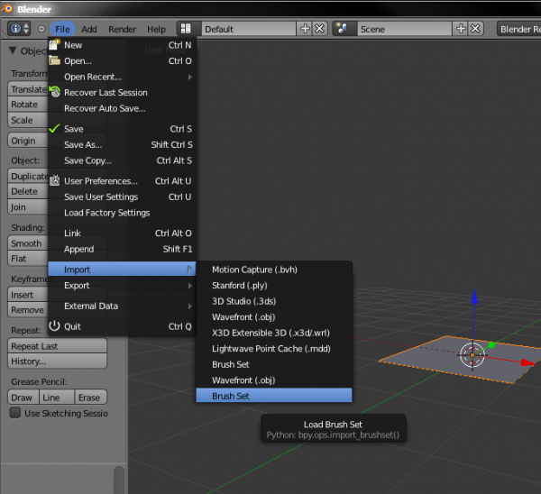Choose Save Copy... entry
The width and height of the screenshot is (541, 494).
coord(123,160)
